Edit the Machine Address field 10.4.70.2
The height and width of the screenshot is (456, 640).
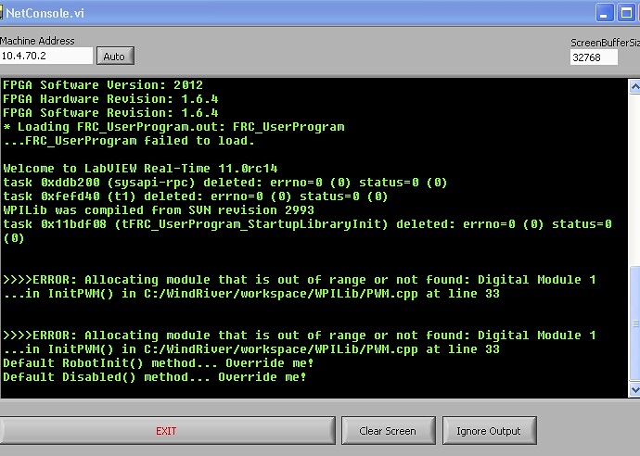(46, 56)
